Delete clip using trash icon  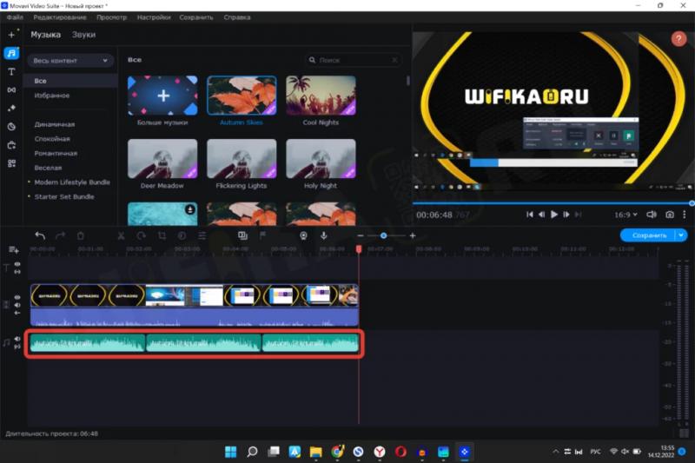tap(81, 235)
